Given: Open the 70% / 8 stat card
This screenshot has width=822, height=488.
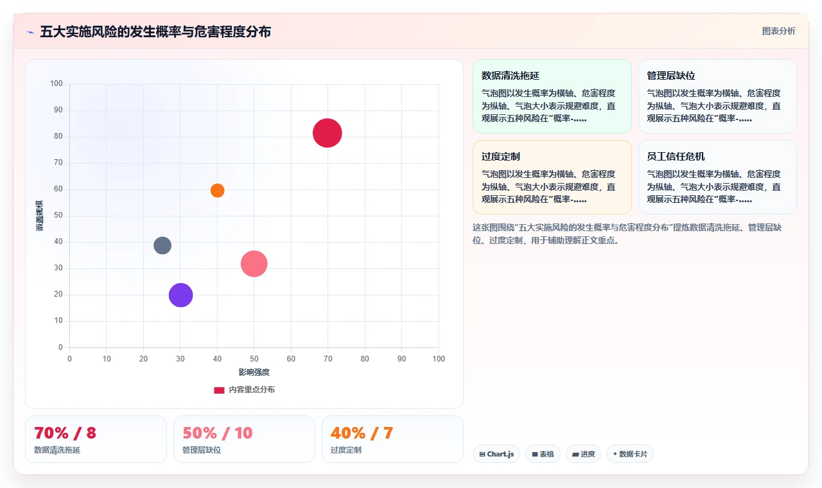Looking at the screenshot, I should pos(96,439).
